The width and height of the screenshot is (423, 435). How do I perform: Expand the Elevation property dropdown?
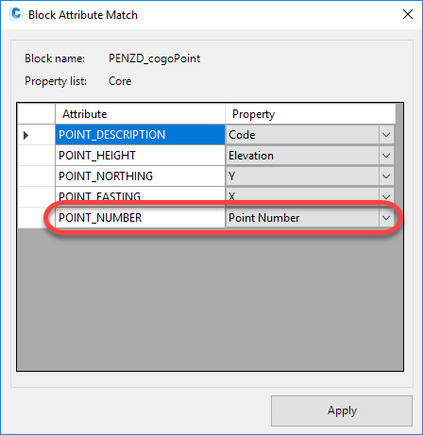(386, 156)
